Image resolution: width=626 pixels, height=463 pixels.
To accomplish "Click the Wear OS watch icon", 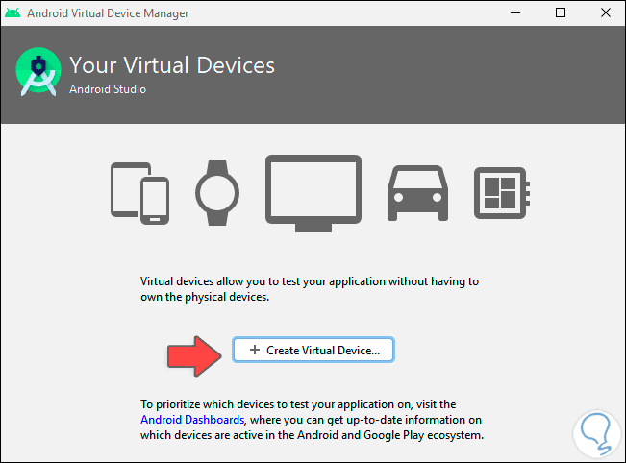I will point(217,193).
